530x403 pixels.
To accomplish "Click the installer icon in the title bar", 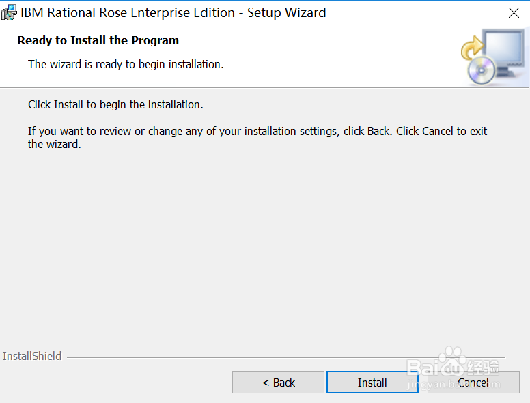I will 9,12.
